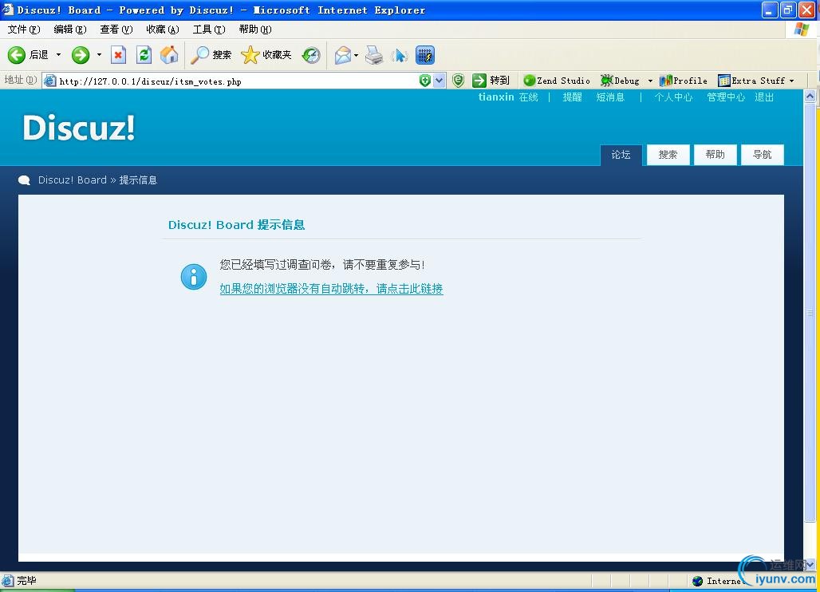Minimize the Internet Explorer window

point(769,10)
